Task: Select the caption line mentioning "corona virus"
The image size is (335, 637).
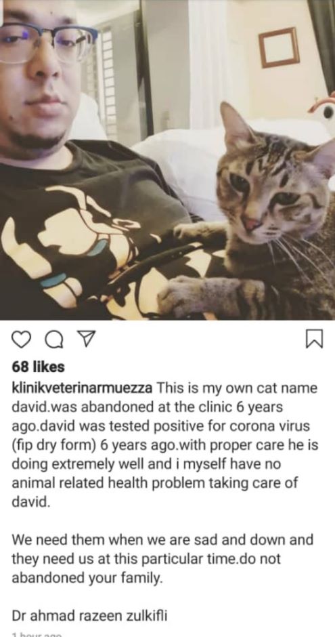Action: coord(160,426)
